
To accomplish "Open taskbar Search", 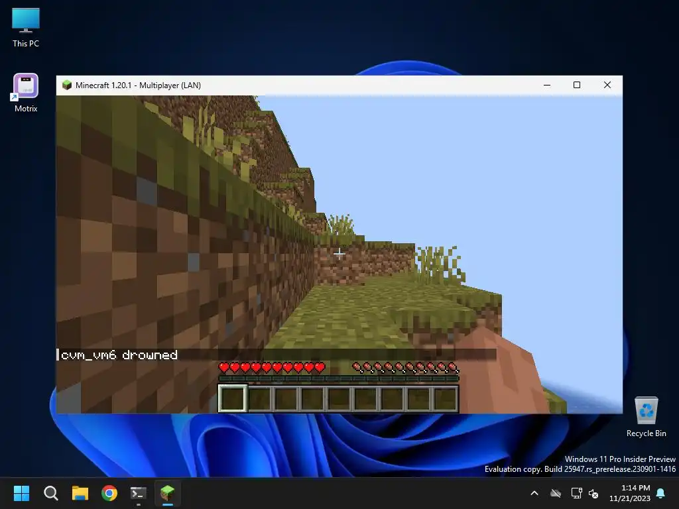I will coord(50,493).
